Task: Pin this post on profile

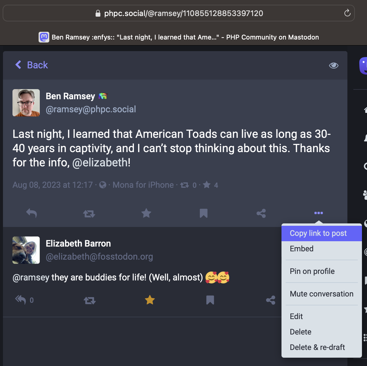Action: pyautogui.click(x=312, y=271)
